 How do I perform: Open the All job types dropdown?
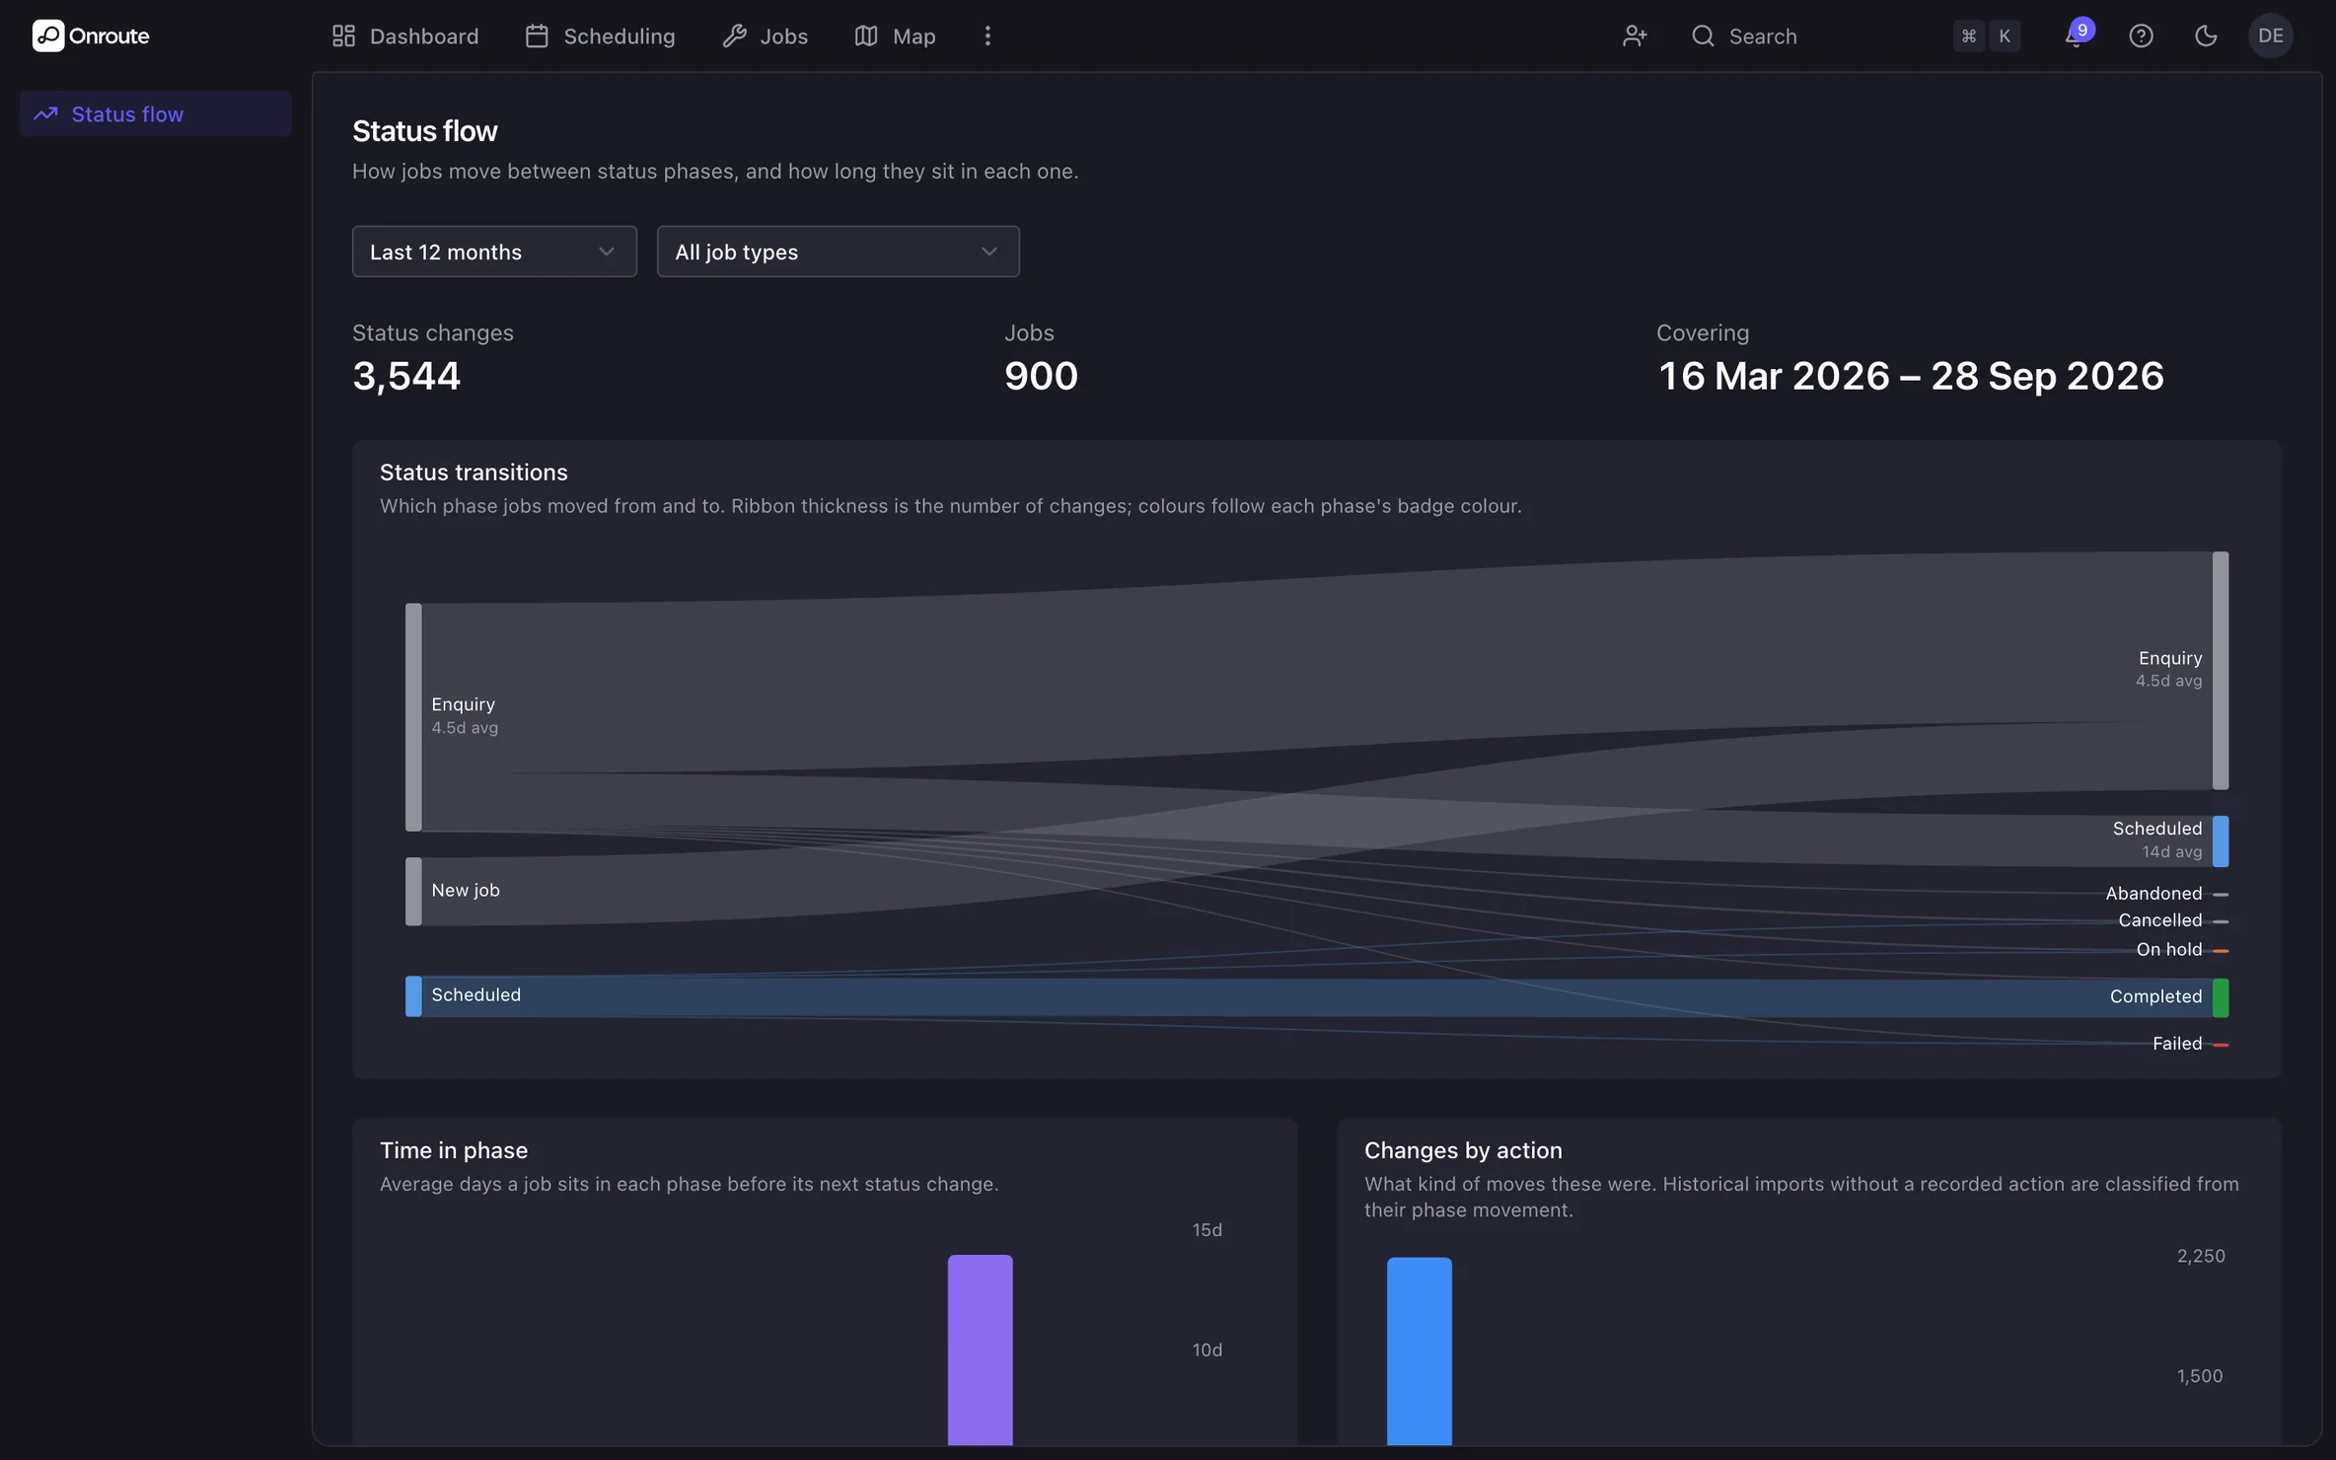(x=838, y=252)
